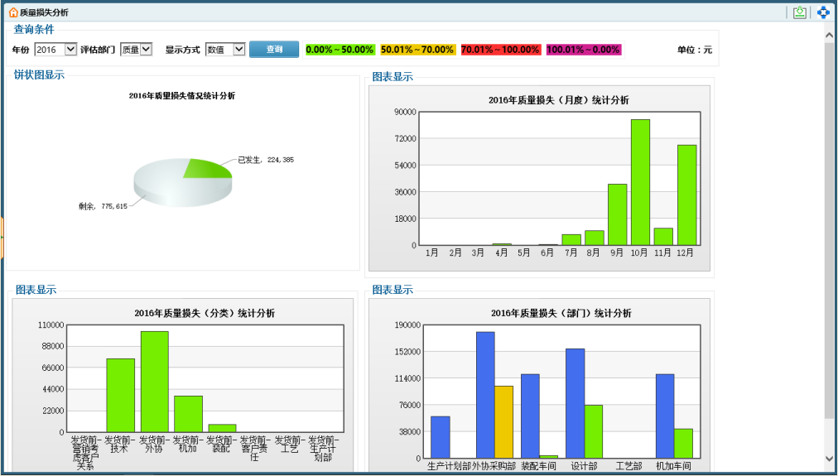Expand the 显示方式 display mode dropdown
838x476 pixels.
238,50
